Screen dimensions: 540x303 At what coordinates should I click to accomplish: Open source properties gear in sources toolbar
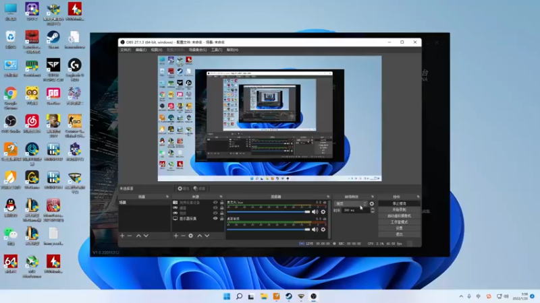tap(191, 236)
